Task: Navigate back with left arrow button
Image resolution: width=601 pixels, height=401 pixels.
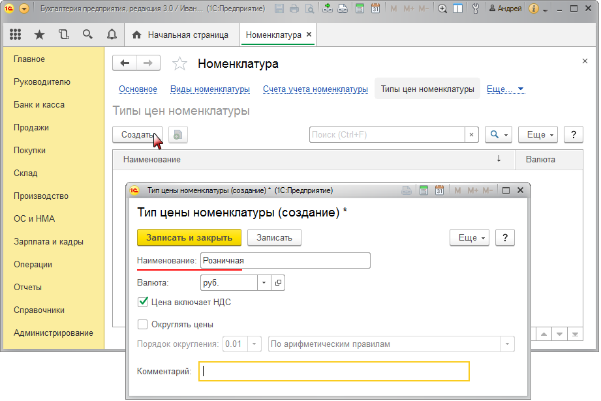Action: tap(125, 63)
